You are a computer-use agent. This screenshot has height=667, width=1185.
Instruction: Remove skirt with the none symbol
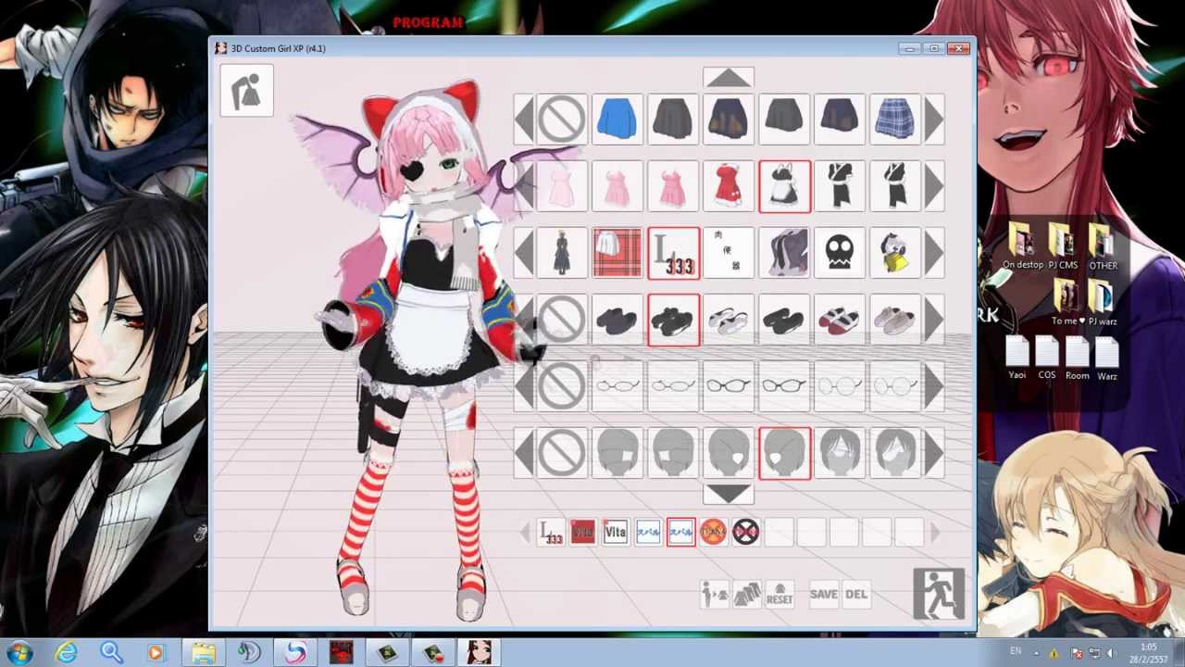[562, 120]
